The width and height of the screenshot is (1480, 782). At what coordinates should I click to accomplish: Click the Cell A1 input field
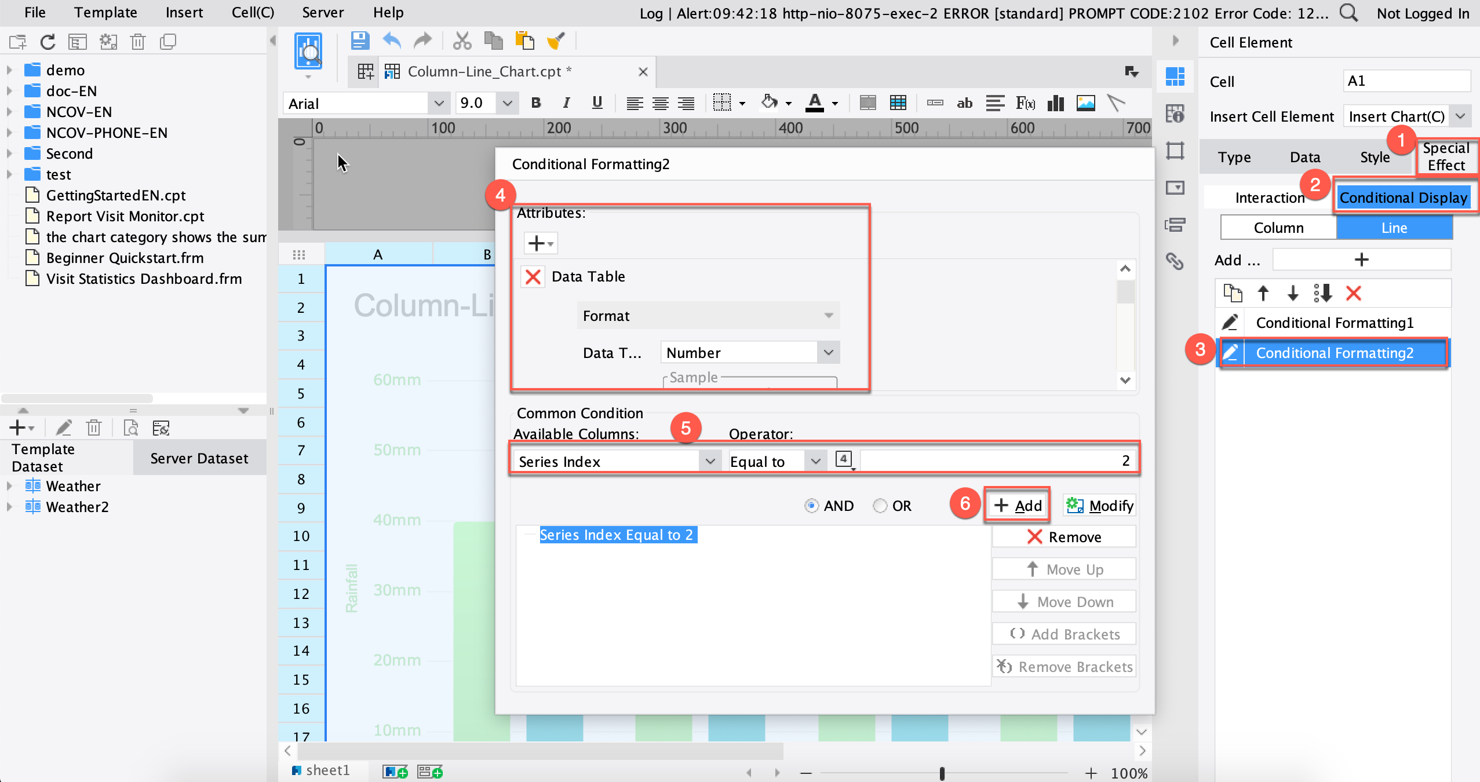click(1406, 81)
